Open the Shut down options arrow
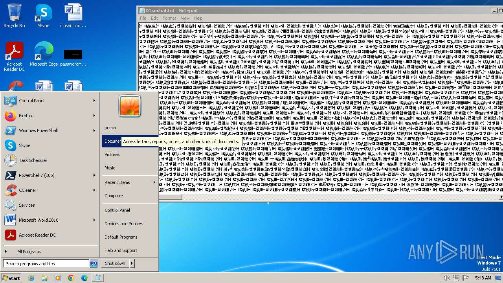This screenshot has width=503, height=283. [x=132, y=263]
